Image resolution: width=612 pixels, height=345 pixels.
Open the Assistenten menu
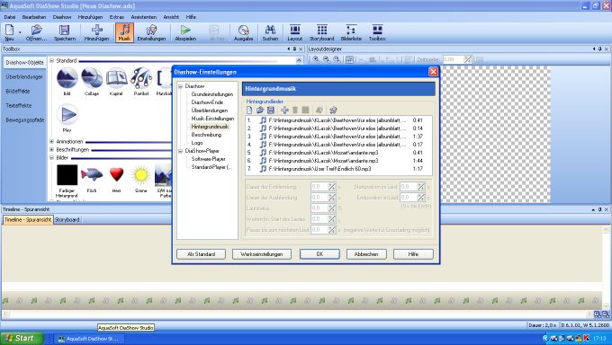pos(144,17)
